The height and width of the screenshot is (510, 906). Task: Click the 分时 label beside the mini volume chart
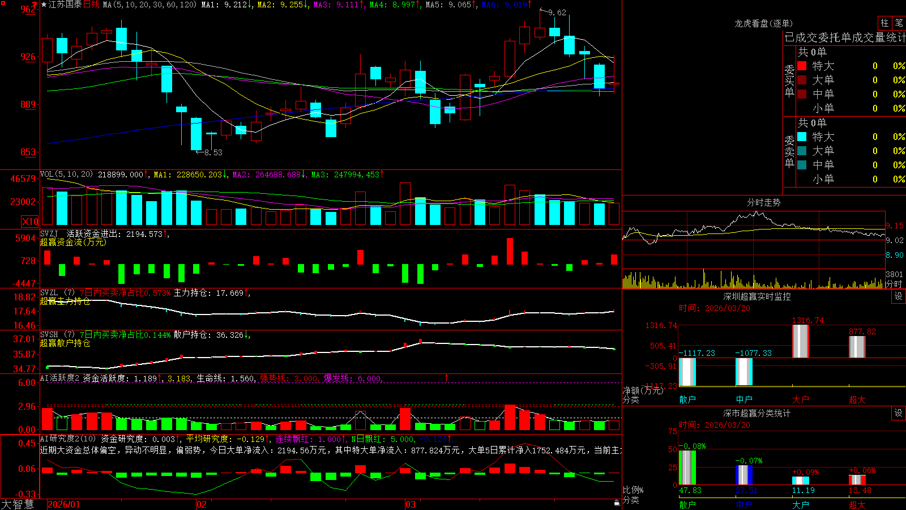tap(894, 284)
